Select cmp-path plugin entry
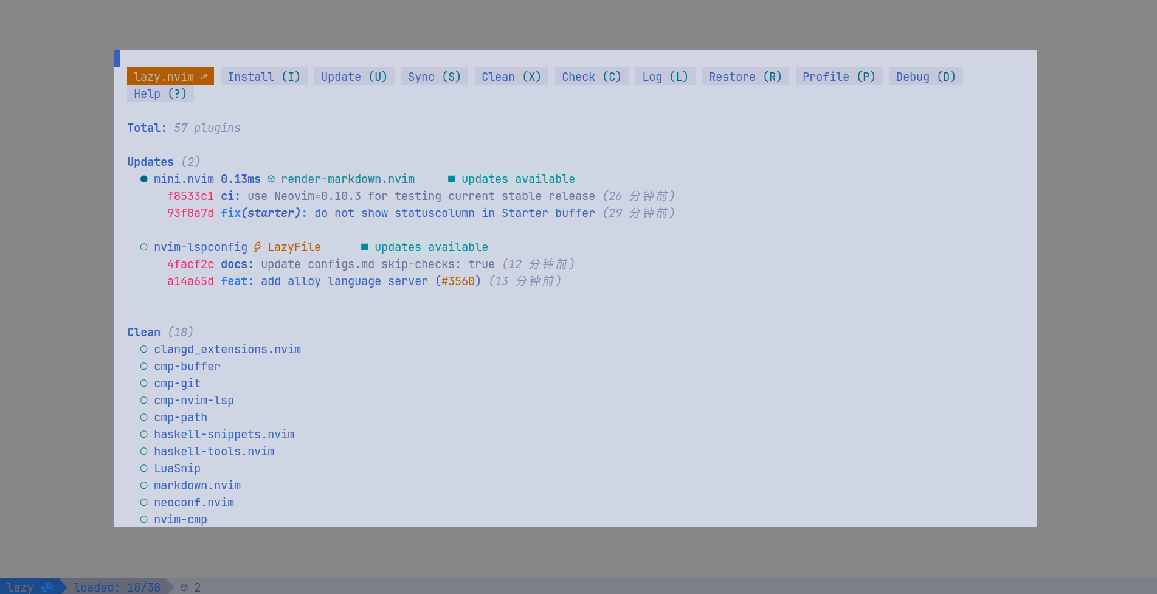This screenshot has width=1157, height=594. [x=181, y=417]
